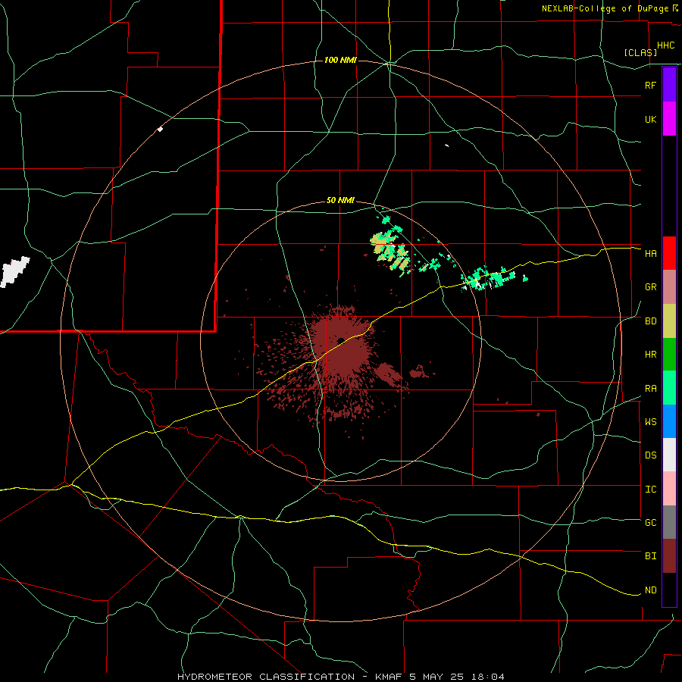Click the [CLAS] label
The height and width of the screenshot is (682, 682).
640,52
